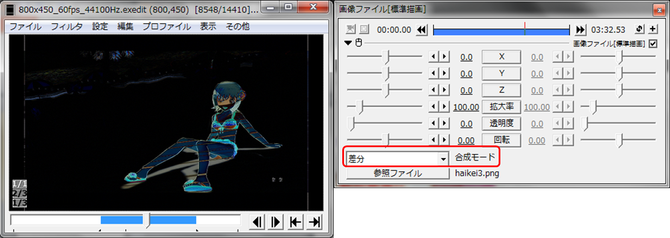Uncheck the 画像ファイル[標準描画] checkbox
Screen dimensions: 670x238
click(x=652, y=44)
